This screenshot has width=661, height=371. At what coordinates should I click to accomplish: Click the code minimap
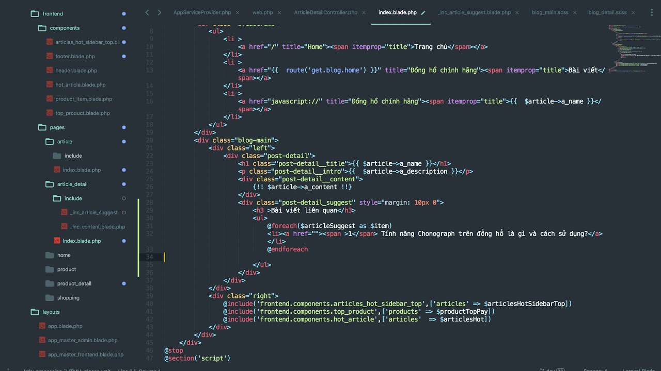click(634, 49)
